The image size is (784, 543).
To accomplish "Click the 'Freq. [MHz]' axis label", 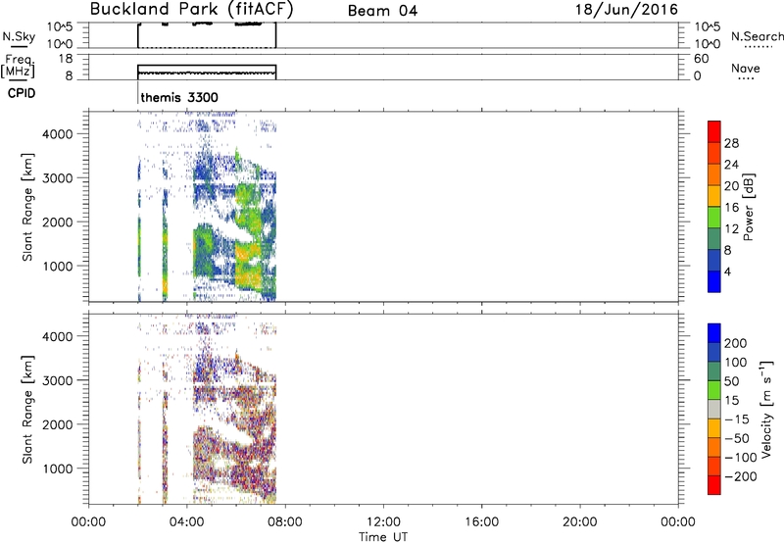I will (x=18, y=67).
